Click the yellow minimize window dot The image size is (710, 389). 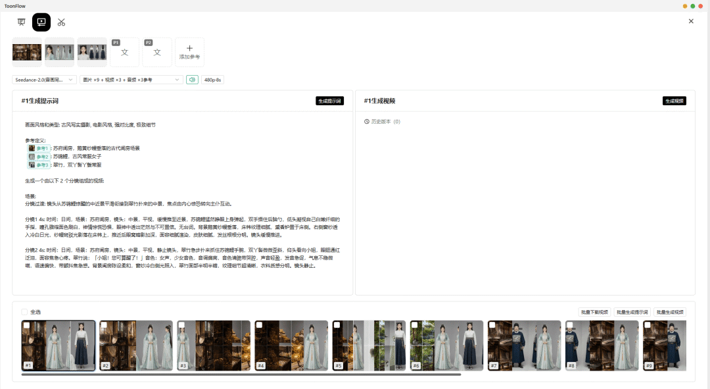click(685, 6)
